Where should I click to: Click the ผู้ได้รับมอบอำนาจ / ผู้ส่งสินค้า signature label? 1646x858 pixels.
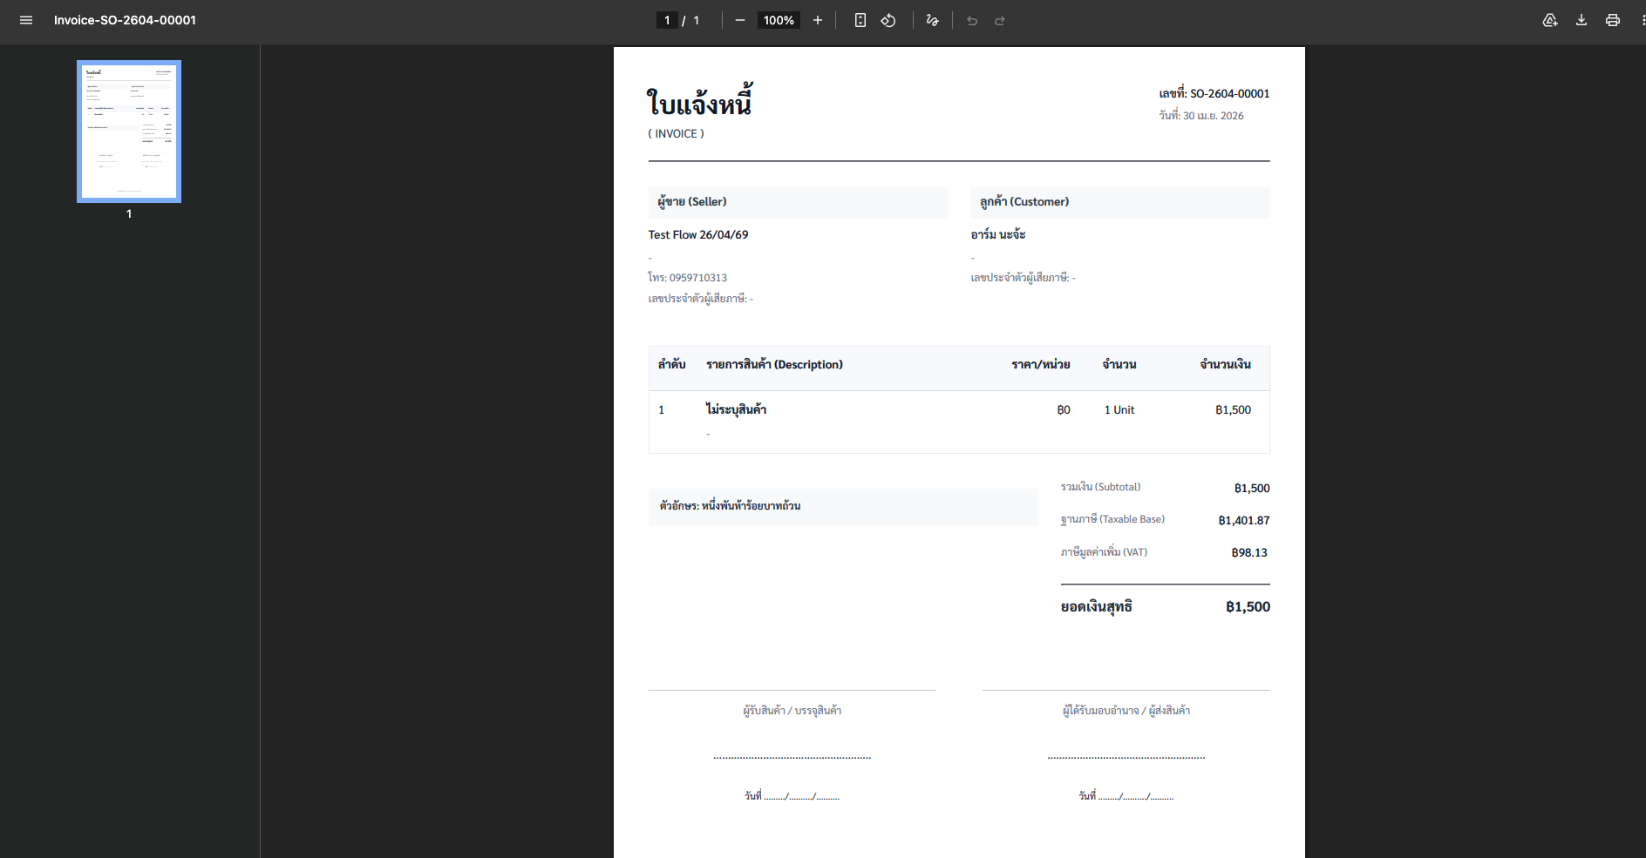point(1126,711)
